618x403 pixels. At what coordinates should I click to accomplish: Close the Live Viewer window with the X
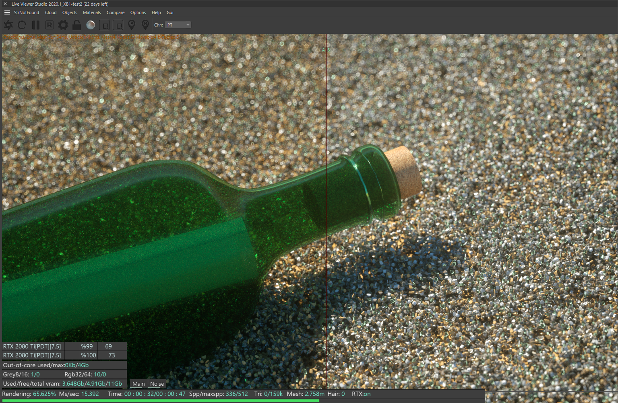5,4
